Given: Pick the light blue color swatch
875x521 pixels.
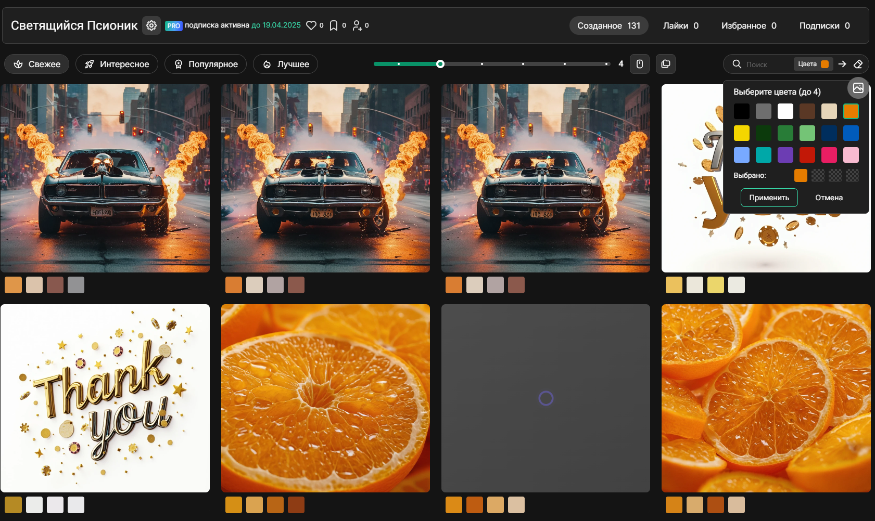Looking at the screenshot, I should (742, 155).
